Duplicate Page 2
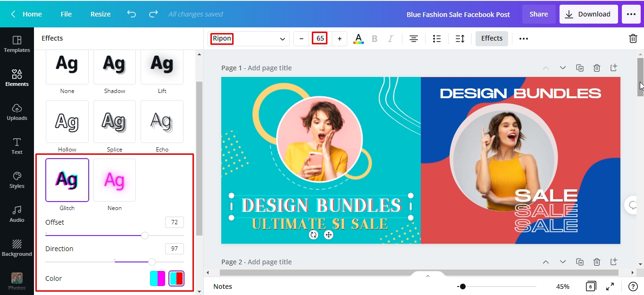Image resolution: width=644 pixels, height=295 pixels. tap(580, 262)
